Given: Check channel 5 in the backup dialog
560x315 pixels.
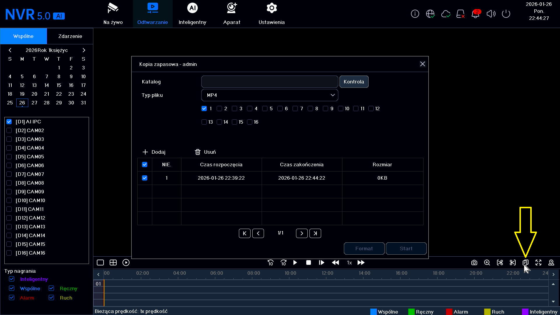Looking at the screenshot, I should click(265, 108).
